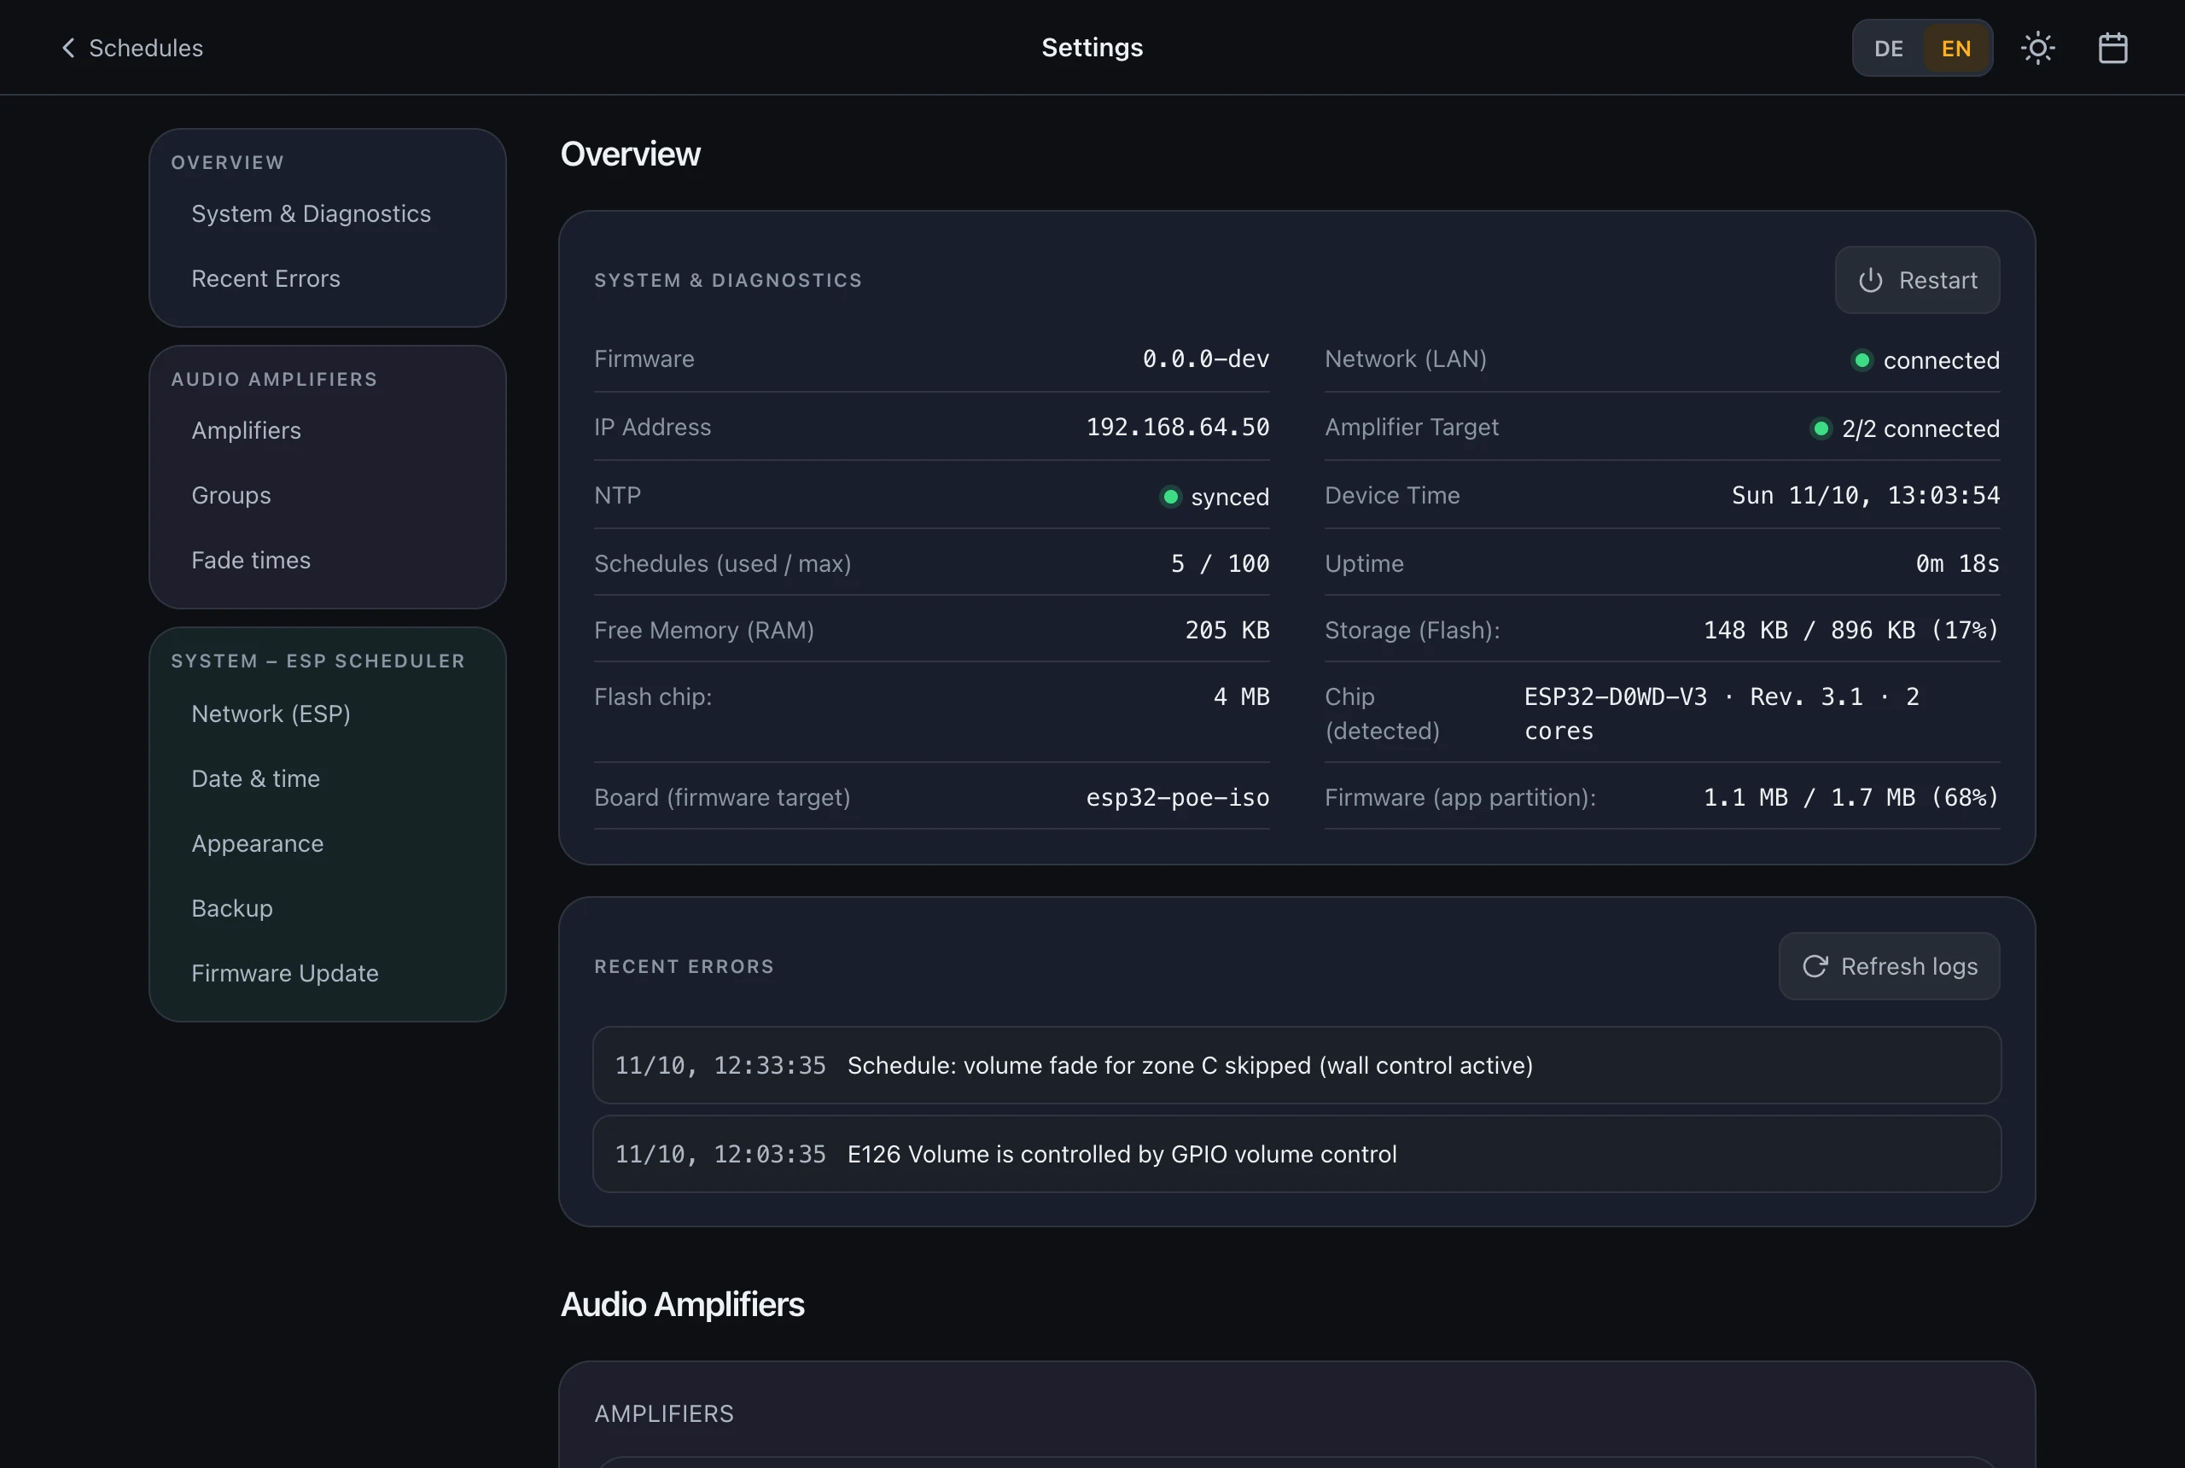The width and height of the screenshot is (2185, 1468).
Task: Select the zone C fade skipped error
Action: coord(1296,1065)
